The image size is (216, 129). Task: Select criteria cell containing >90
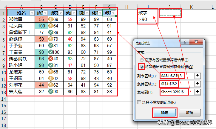(148, 19)
